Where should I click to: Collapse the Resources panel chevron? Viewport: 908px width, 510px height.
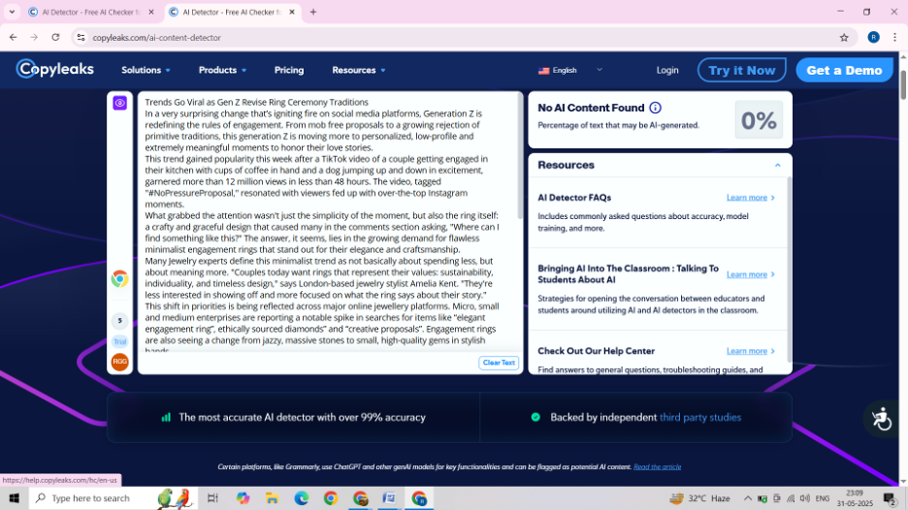click(778, 165)
